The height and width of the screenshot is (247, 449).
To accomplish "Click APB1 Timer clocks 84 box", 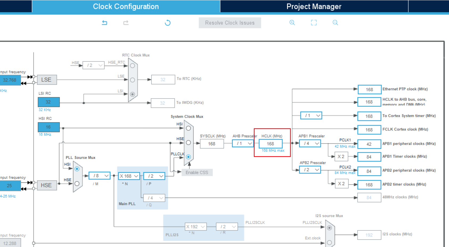I will click(369, 157).
